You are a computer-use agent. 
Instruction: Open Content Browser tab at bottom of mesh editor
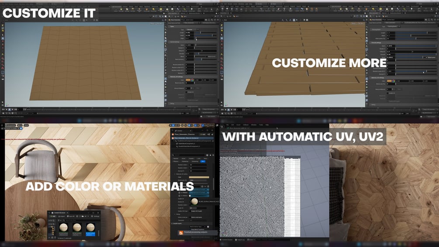227,240
